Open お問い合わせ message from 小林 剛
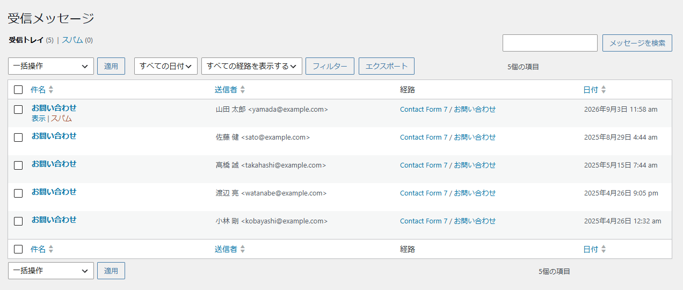 point(54,220)
